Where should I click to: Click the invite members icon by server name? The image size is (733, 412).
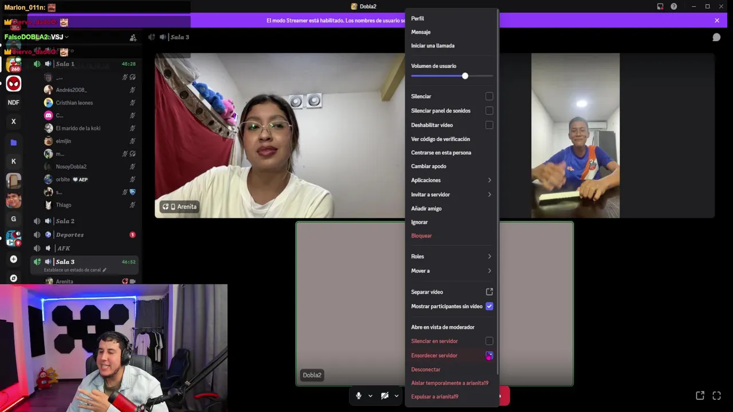(133, 37)
